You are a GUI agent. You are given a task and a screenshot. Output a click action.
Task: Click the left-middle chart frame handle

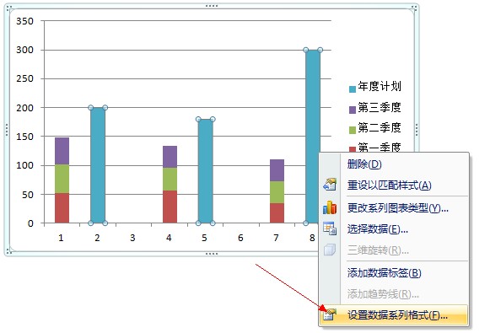(7, 130)
